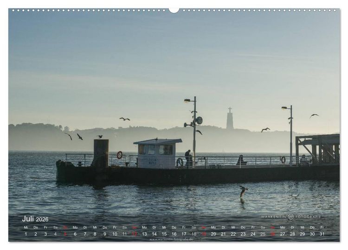Screen dimensions: 348x250
Task: Select date 24 in the calendar row
Action: (253, 234)
